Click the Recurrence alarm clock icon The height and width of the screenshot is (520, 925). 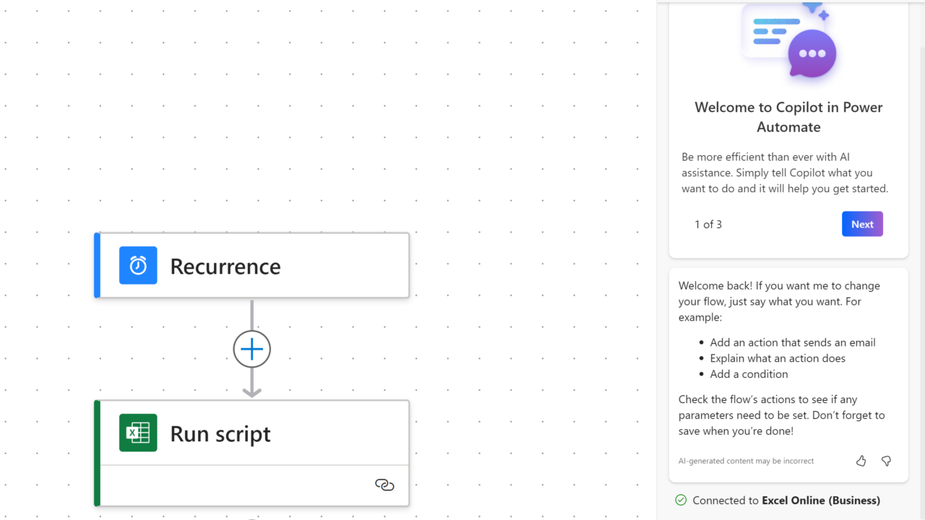tap(138, 266)
